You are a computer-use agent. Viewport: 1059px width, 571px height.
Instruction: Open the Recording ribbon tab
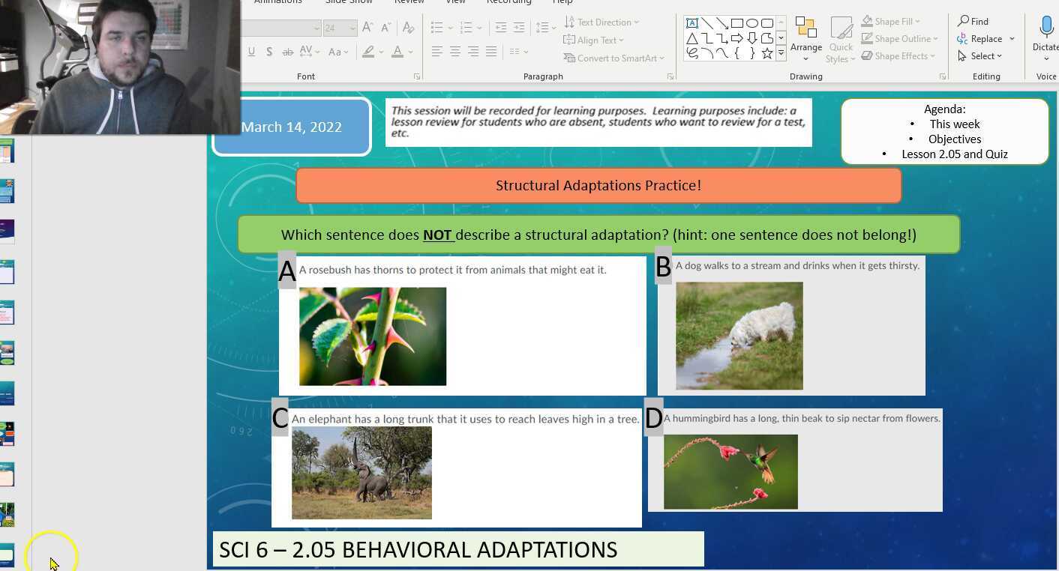(x=509, y=3)
